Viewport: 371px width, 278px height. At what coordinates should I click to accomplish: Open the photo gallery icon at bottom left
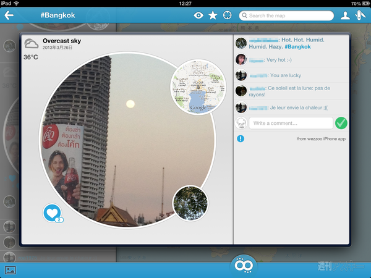[x=10, y=269]
